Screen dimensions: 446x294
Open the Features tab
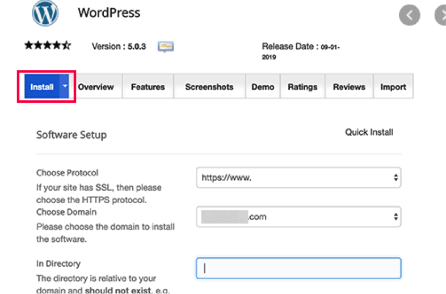(148, 87)
